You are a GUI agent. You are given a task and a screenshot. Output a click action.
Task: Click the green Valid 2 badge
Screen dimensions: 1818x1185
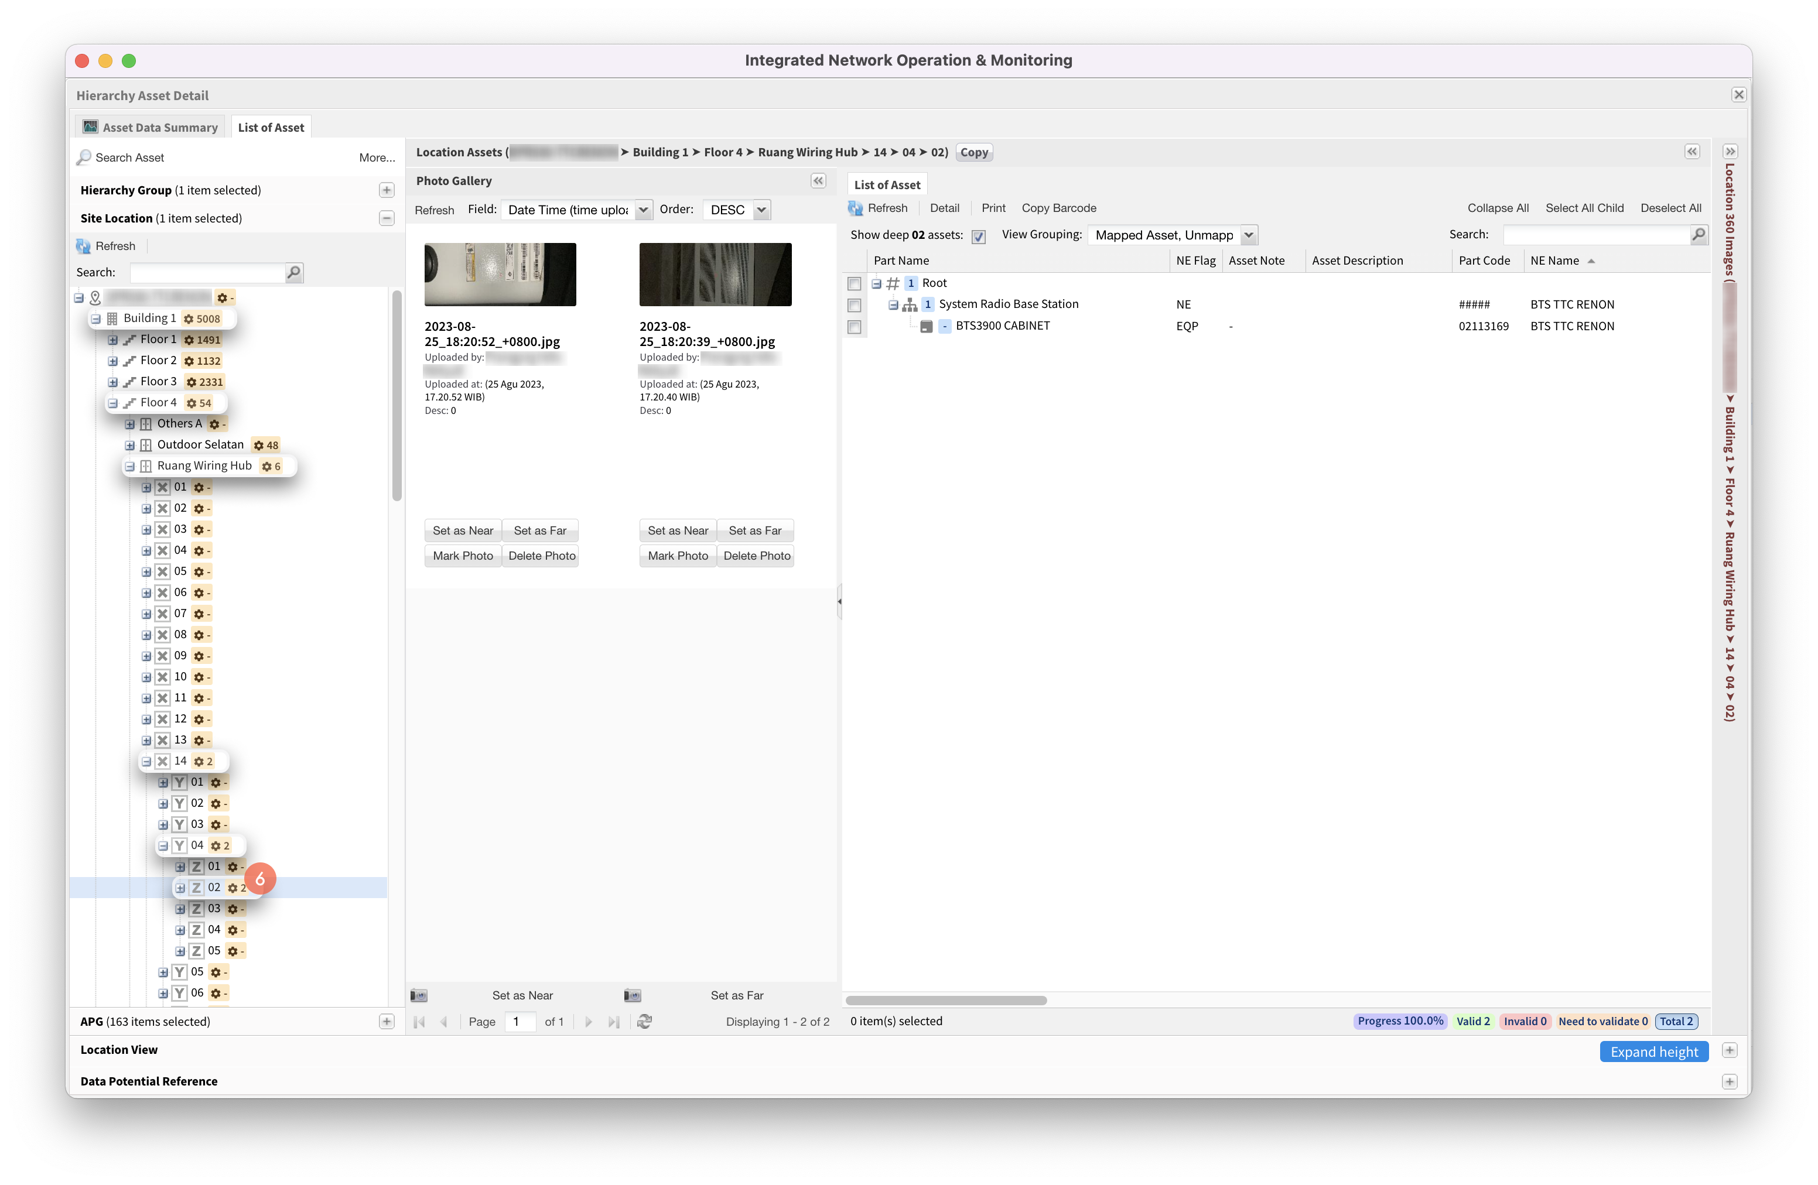pos(1473,1022)
